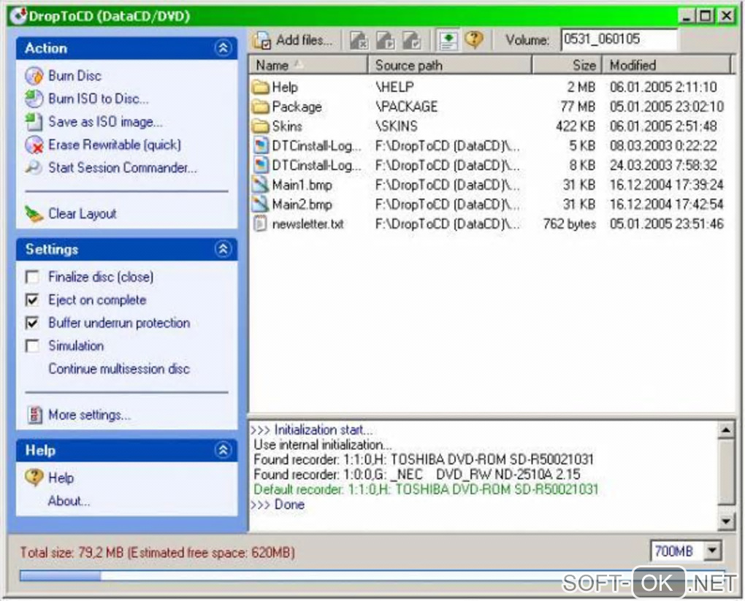This screenshot has width=745, height=601.
Task: Click the Erase Rewritable red X icon
Action: point(34,145)
